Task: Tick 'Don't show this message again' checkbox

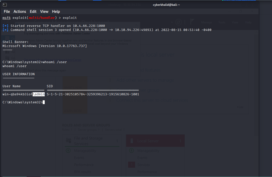Action: tap(25, 70)
